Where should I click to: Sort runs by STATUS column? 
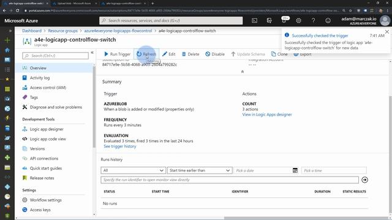tap(109, 191)
